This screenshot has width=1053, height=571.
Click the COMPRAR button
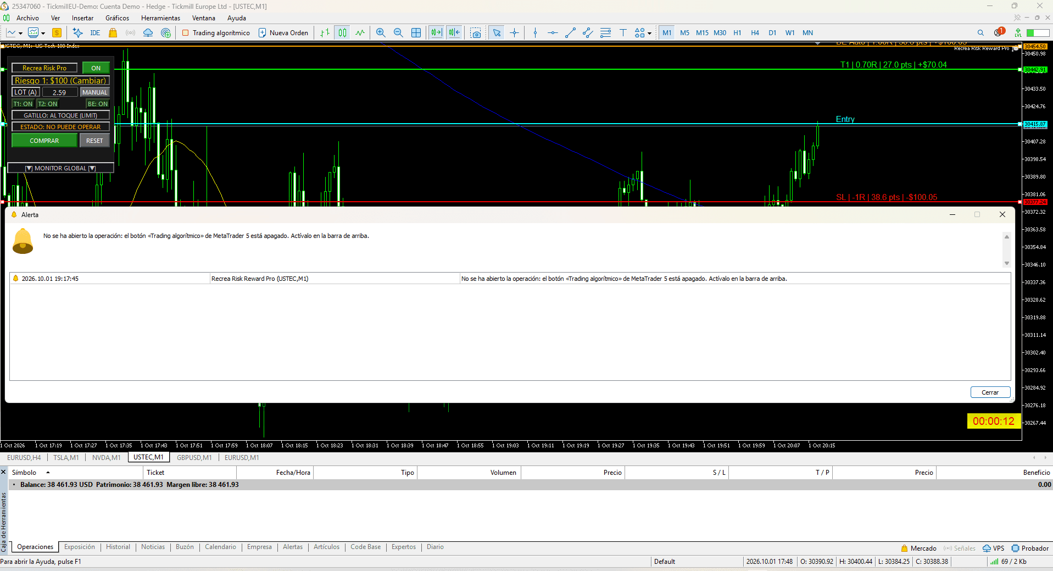(x=44, y=141)
